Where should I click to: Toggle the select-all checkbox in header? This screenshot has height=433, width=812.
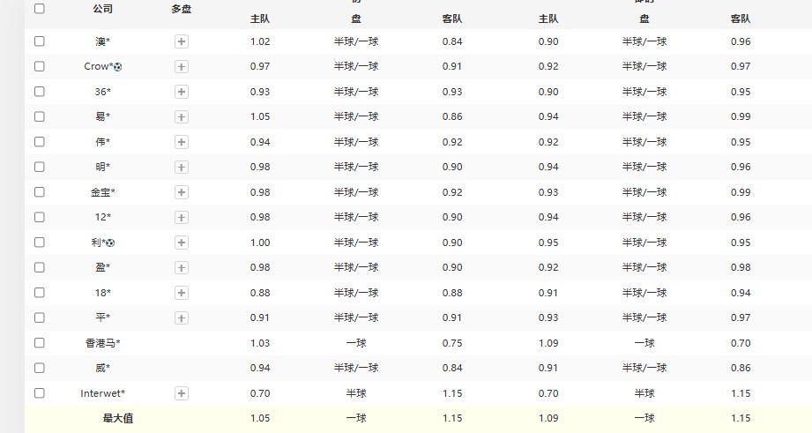point(39,9)
